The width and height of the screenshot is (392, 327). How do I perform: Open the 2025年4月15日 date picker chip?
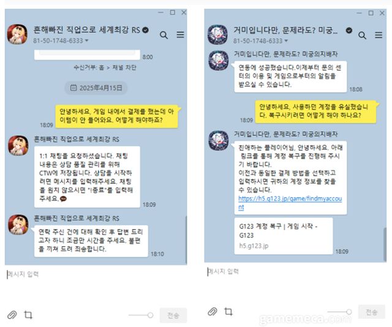[96, 88]
